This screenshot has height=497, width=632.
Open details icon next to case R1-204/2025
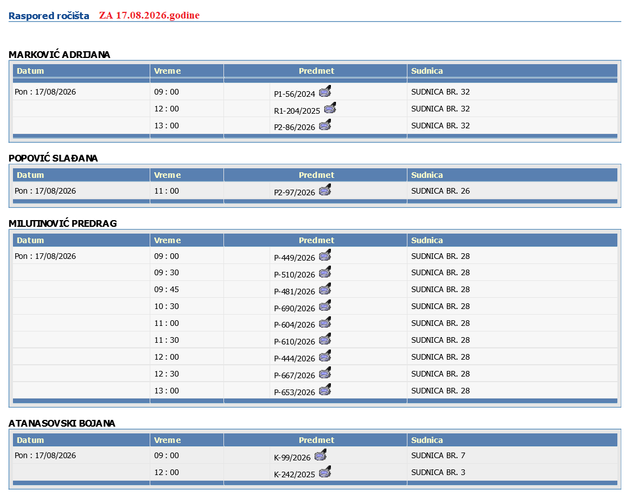(330, 108)
